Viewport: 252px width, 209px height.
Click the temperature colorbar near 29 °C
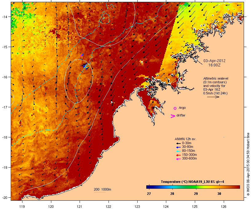pyautogui.click(x=196, y=187)
